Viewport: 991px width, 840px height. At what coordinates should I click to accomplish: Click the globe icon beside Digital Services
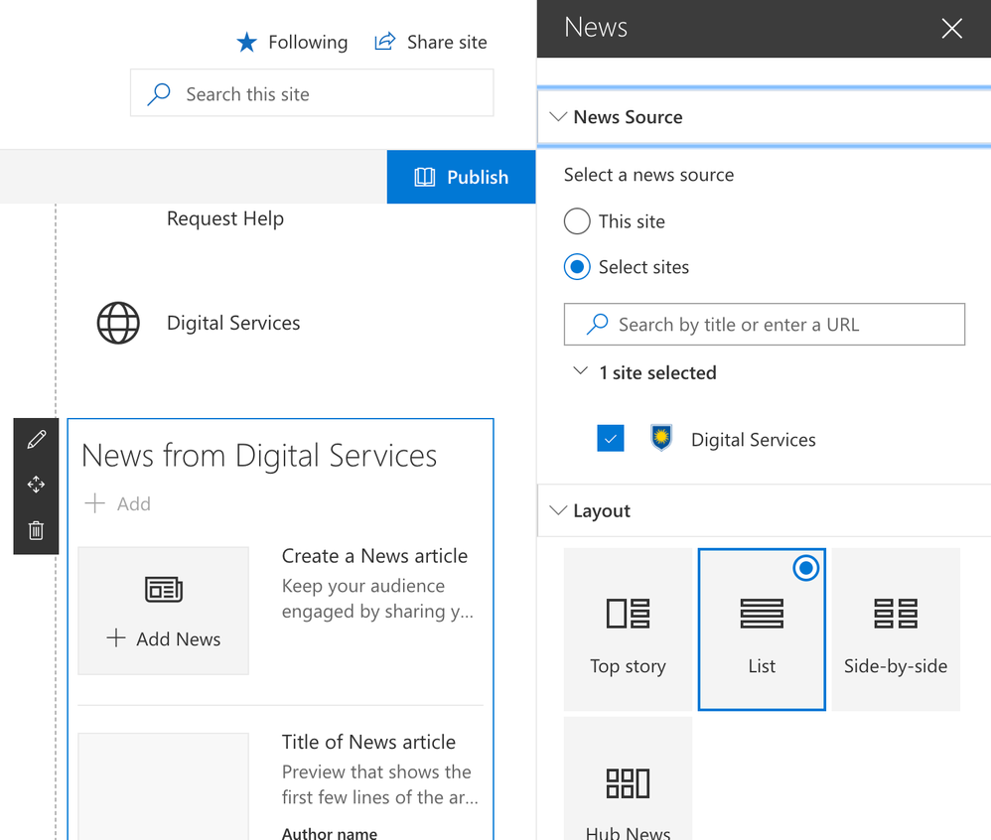coord(118,324)
